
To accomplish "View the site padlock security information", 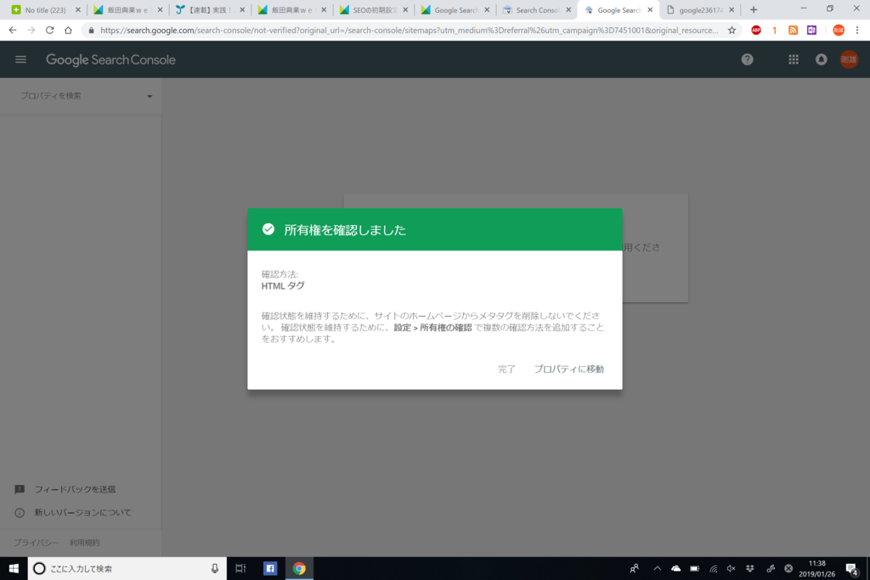I will (x=92, y=30).
